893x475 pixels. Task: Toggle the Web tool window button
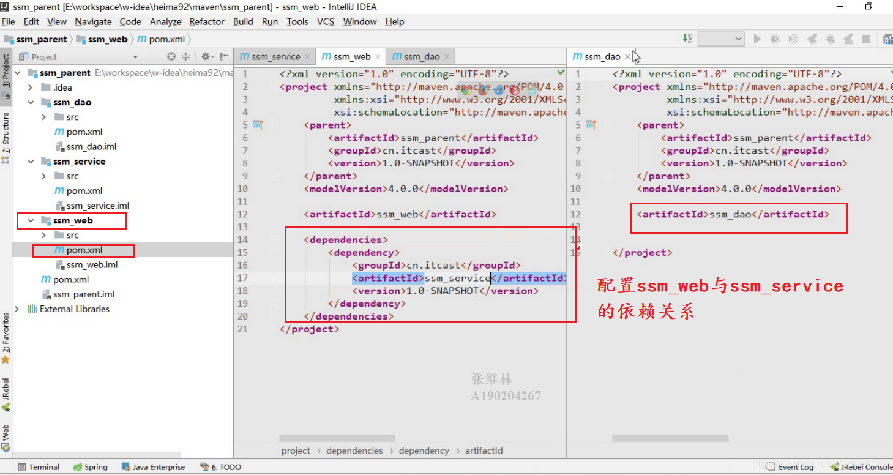pos(6,438)
